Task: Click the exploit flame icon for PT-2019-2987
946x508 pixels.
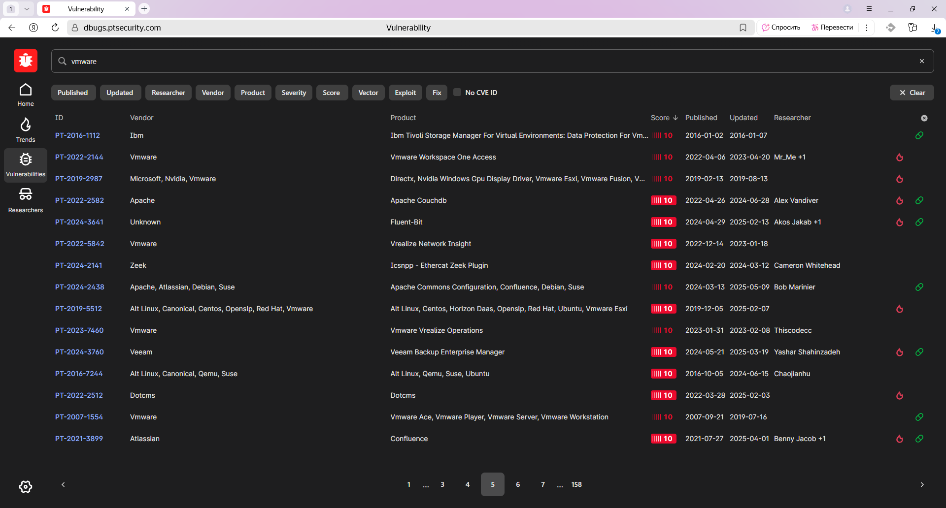Action: coord(900,179)
